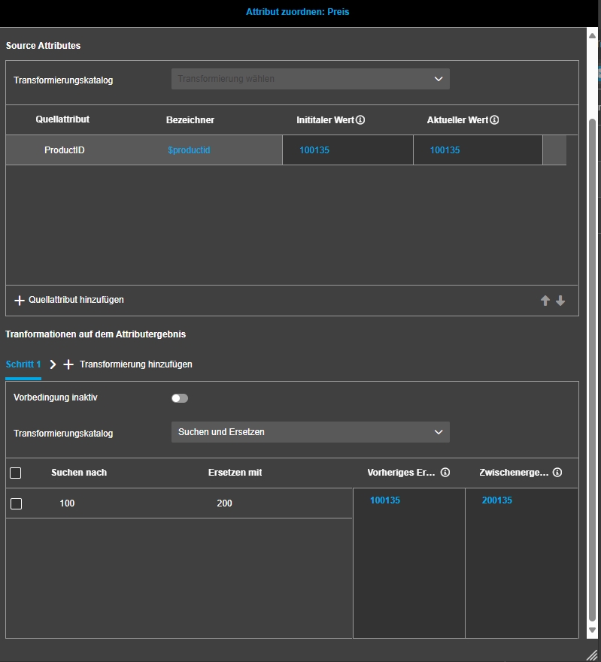This screenshot has width=601, height=662.
Task: Click the Ersetzen mit field containing 200
Action: 224,503
